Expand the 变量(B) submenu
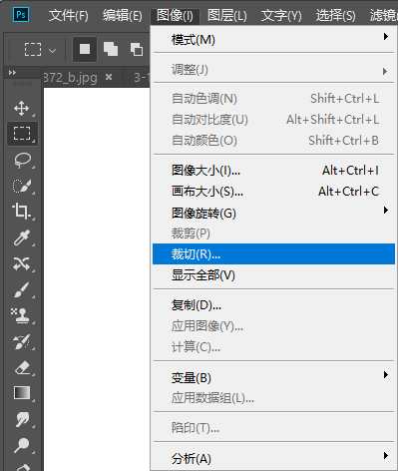This screenshot has width=398, height=471. (273, 377)
